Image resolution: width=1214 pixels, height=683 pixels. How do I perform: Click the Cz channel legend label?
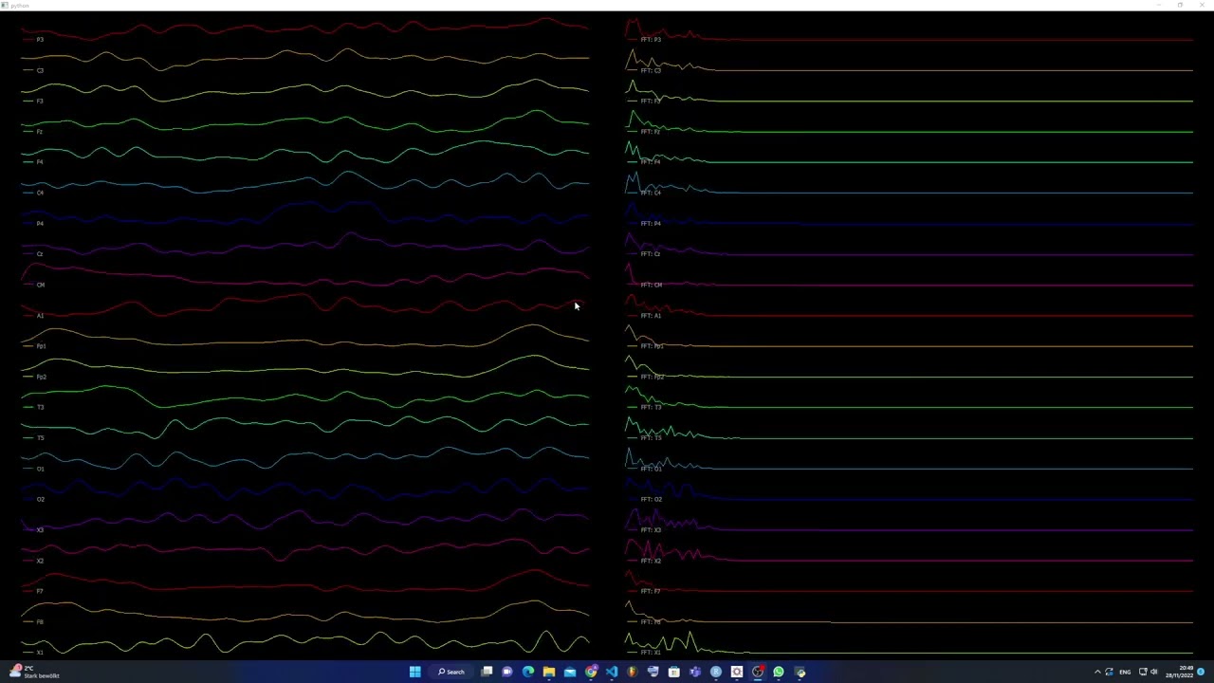tap(40, 254)
